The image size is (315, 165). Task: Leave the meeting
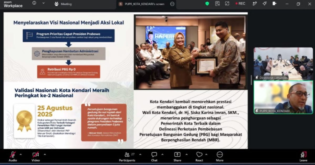tap(303, 157)
